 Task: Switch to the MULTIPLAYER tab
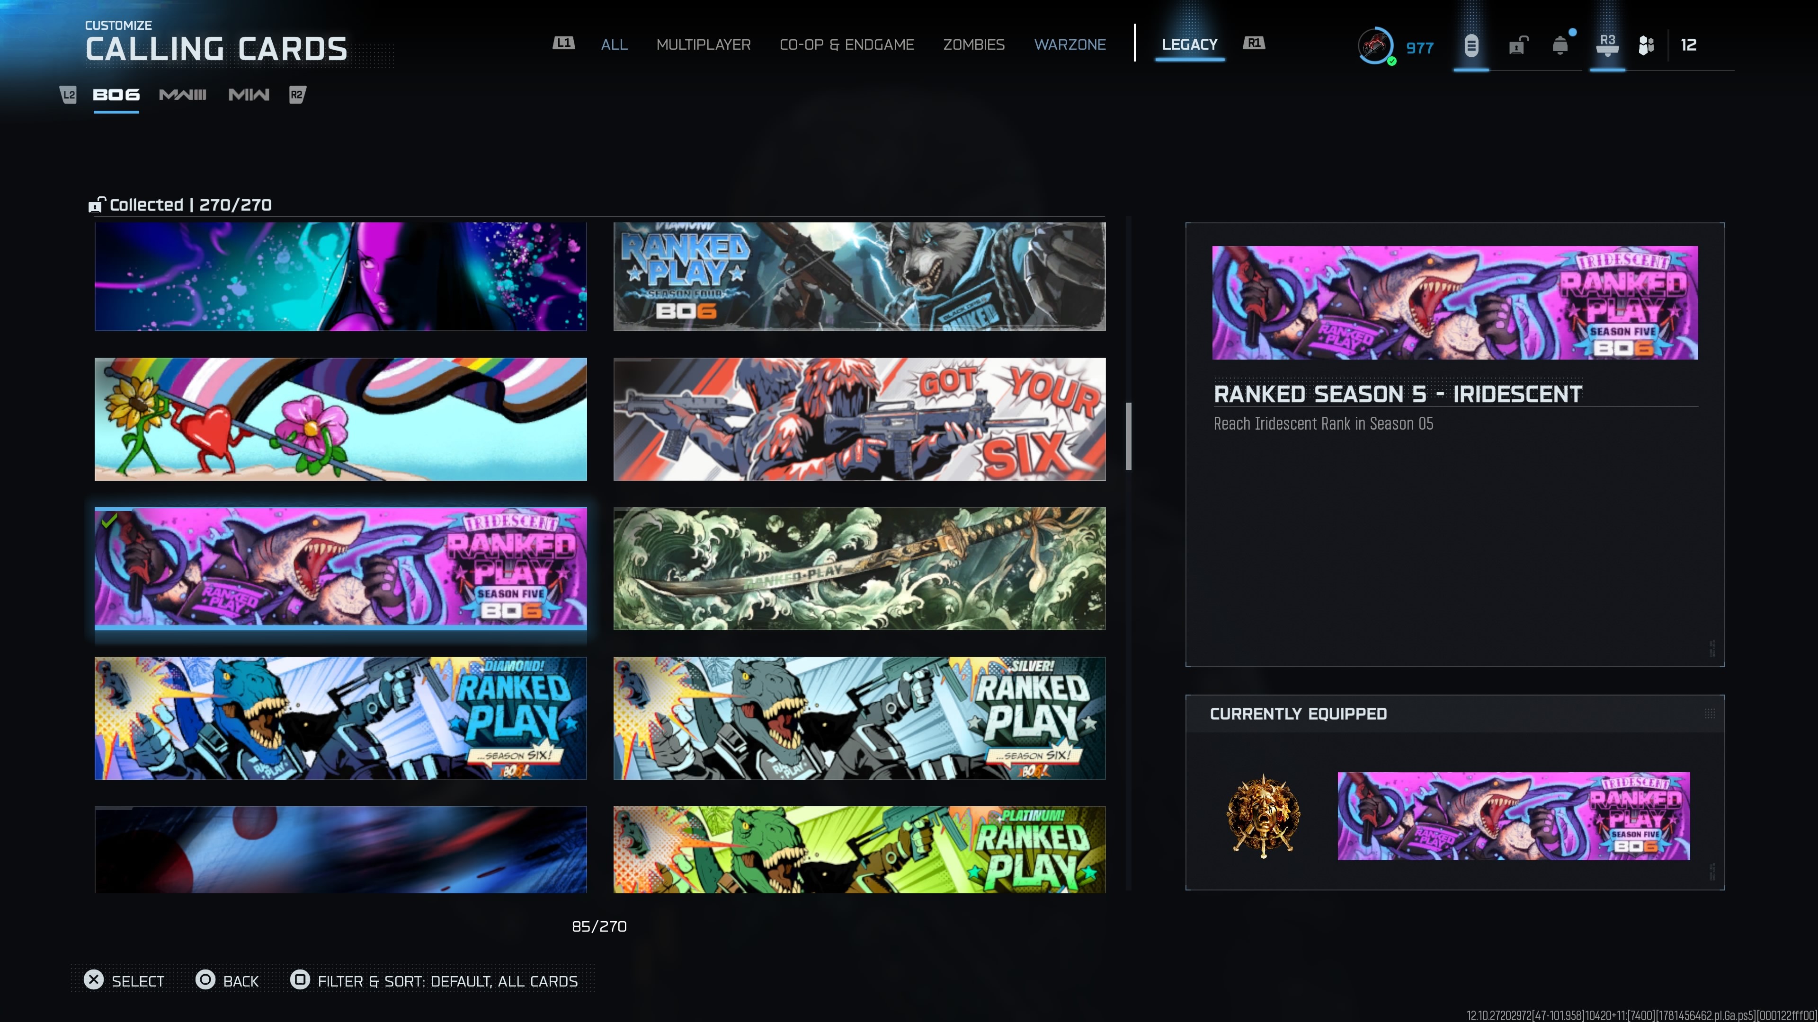pyautogui.click(x=703, y=44)
